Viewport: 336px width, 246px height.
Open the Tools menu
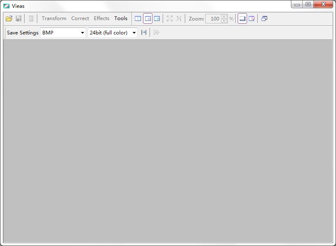121,18
